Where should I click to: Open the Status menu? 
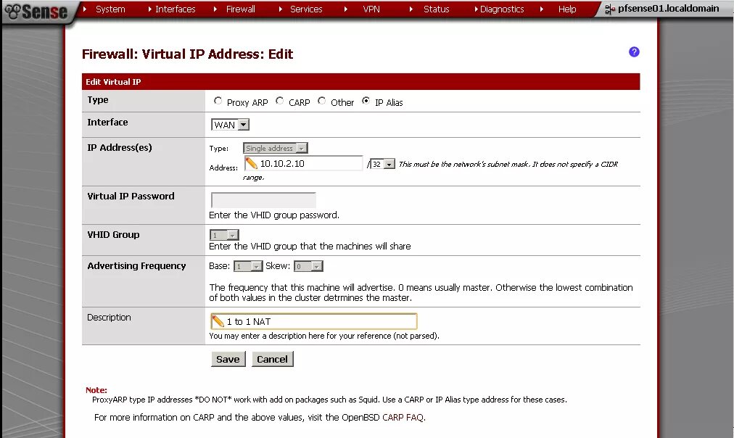pos(437,9)
